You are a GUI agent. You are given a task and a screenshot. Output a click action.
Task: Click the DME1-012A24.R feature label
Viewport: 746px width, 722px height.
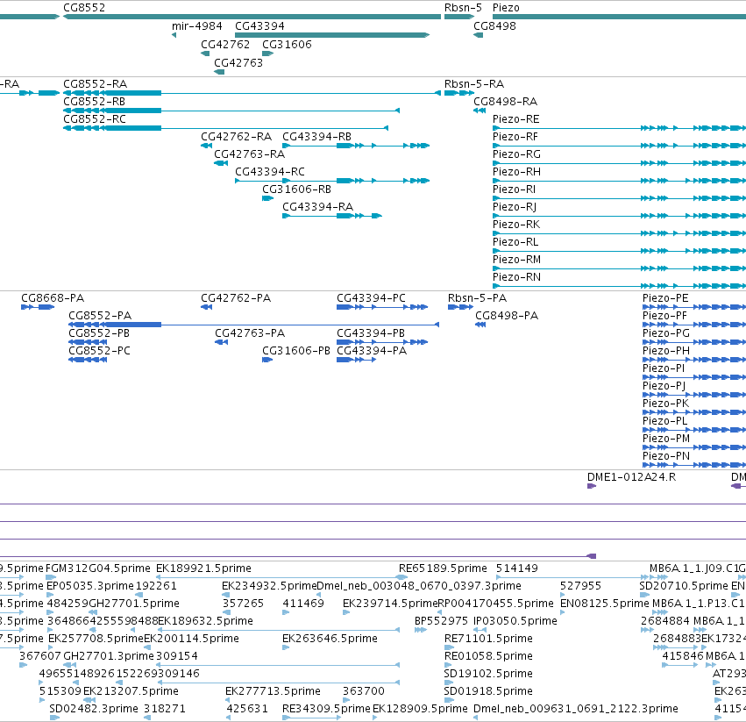(x=631, y=477)
